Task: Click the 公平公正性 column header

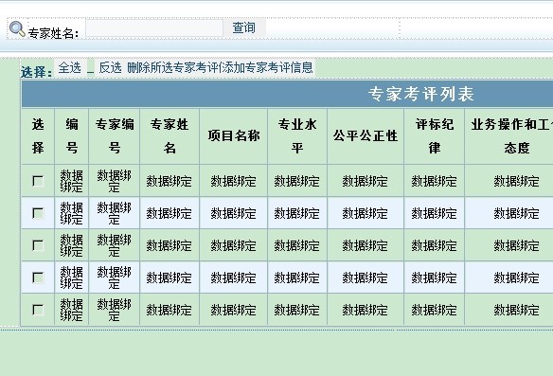Action: point(366,136)
